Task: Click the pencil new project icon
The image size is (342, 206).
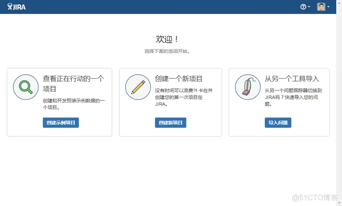Action: (138, 87)
